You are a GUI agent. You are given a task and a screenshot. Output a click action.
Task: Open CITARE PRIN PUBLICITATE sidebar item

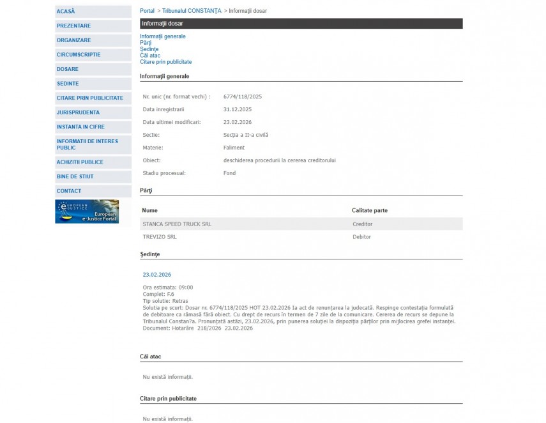[x=89, y=98]
